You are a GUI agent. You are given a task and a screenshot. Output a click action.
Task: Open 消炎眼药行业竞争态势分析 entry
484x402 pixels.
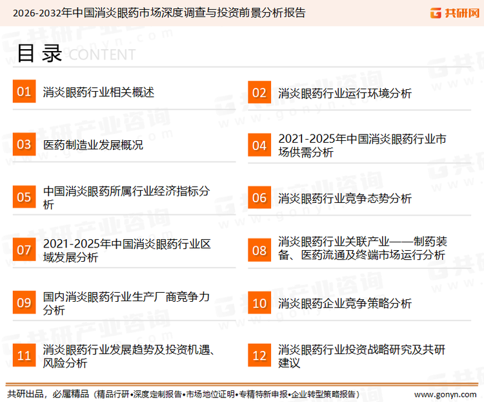pos(345,198)
